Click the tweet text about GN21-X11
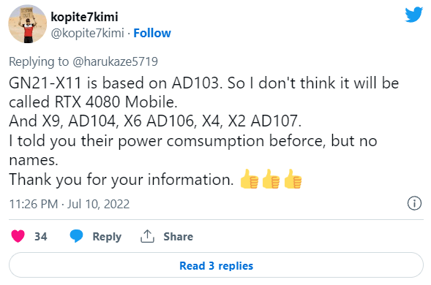Image resolution: width=431 pixels, height=285 pixels. (204, 131)
